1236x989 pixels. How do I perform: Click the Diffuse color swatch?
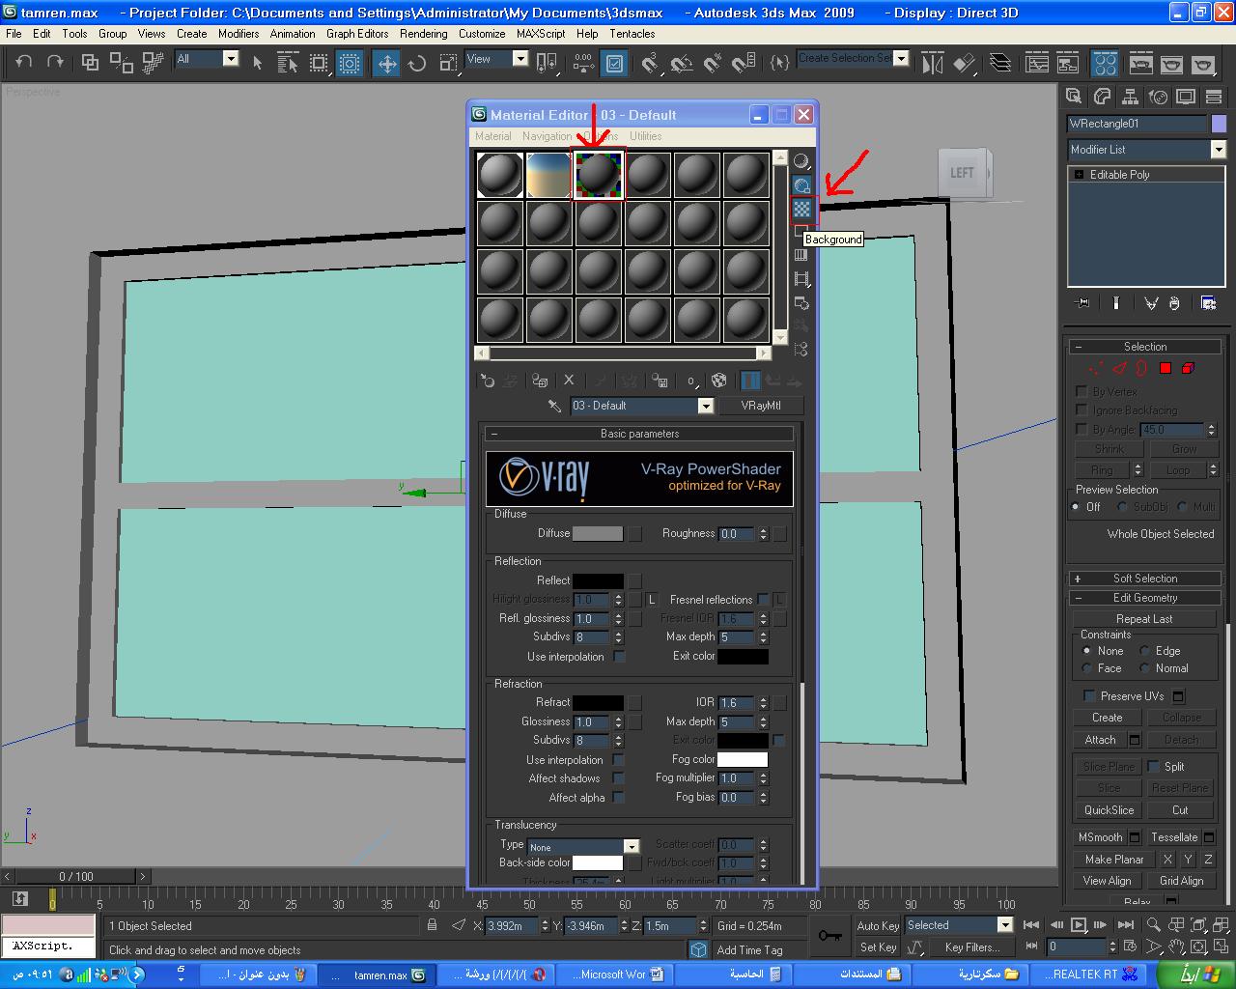pos(597,533)
